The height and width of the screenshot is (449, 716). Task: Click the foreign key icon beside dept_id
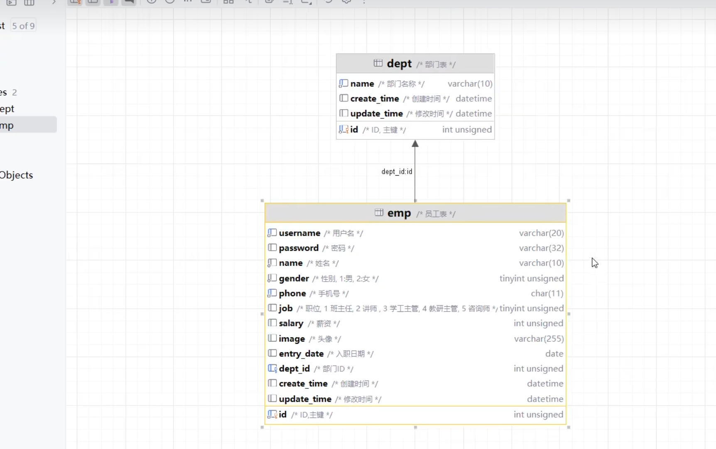pos(272,368)
